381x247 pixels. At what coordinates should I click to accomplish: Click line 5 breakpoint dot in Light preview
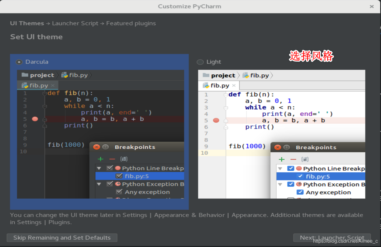216,120
